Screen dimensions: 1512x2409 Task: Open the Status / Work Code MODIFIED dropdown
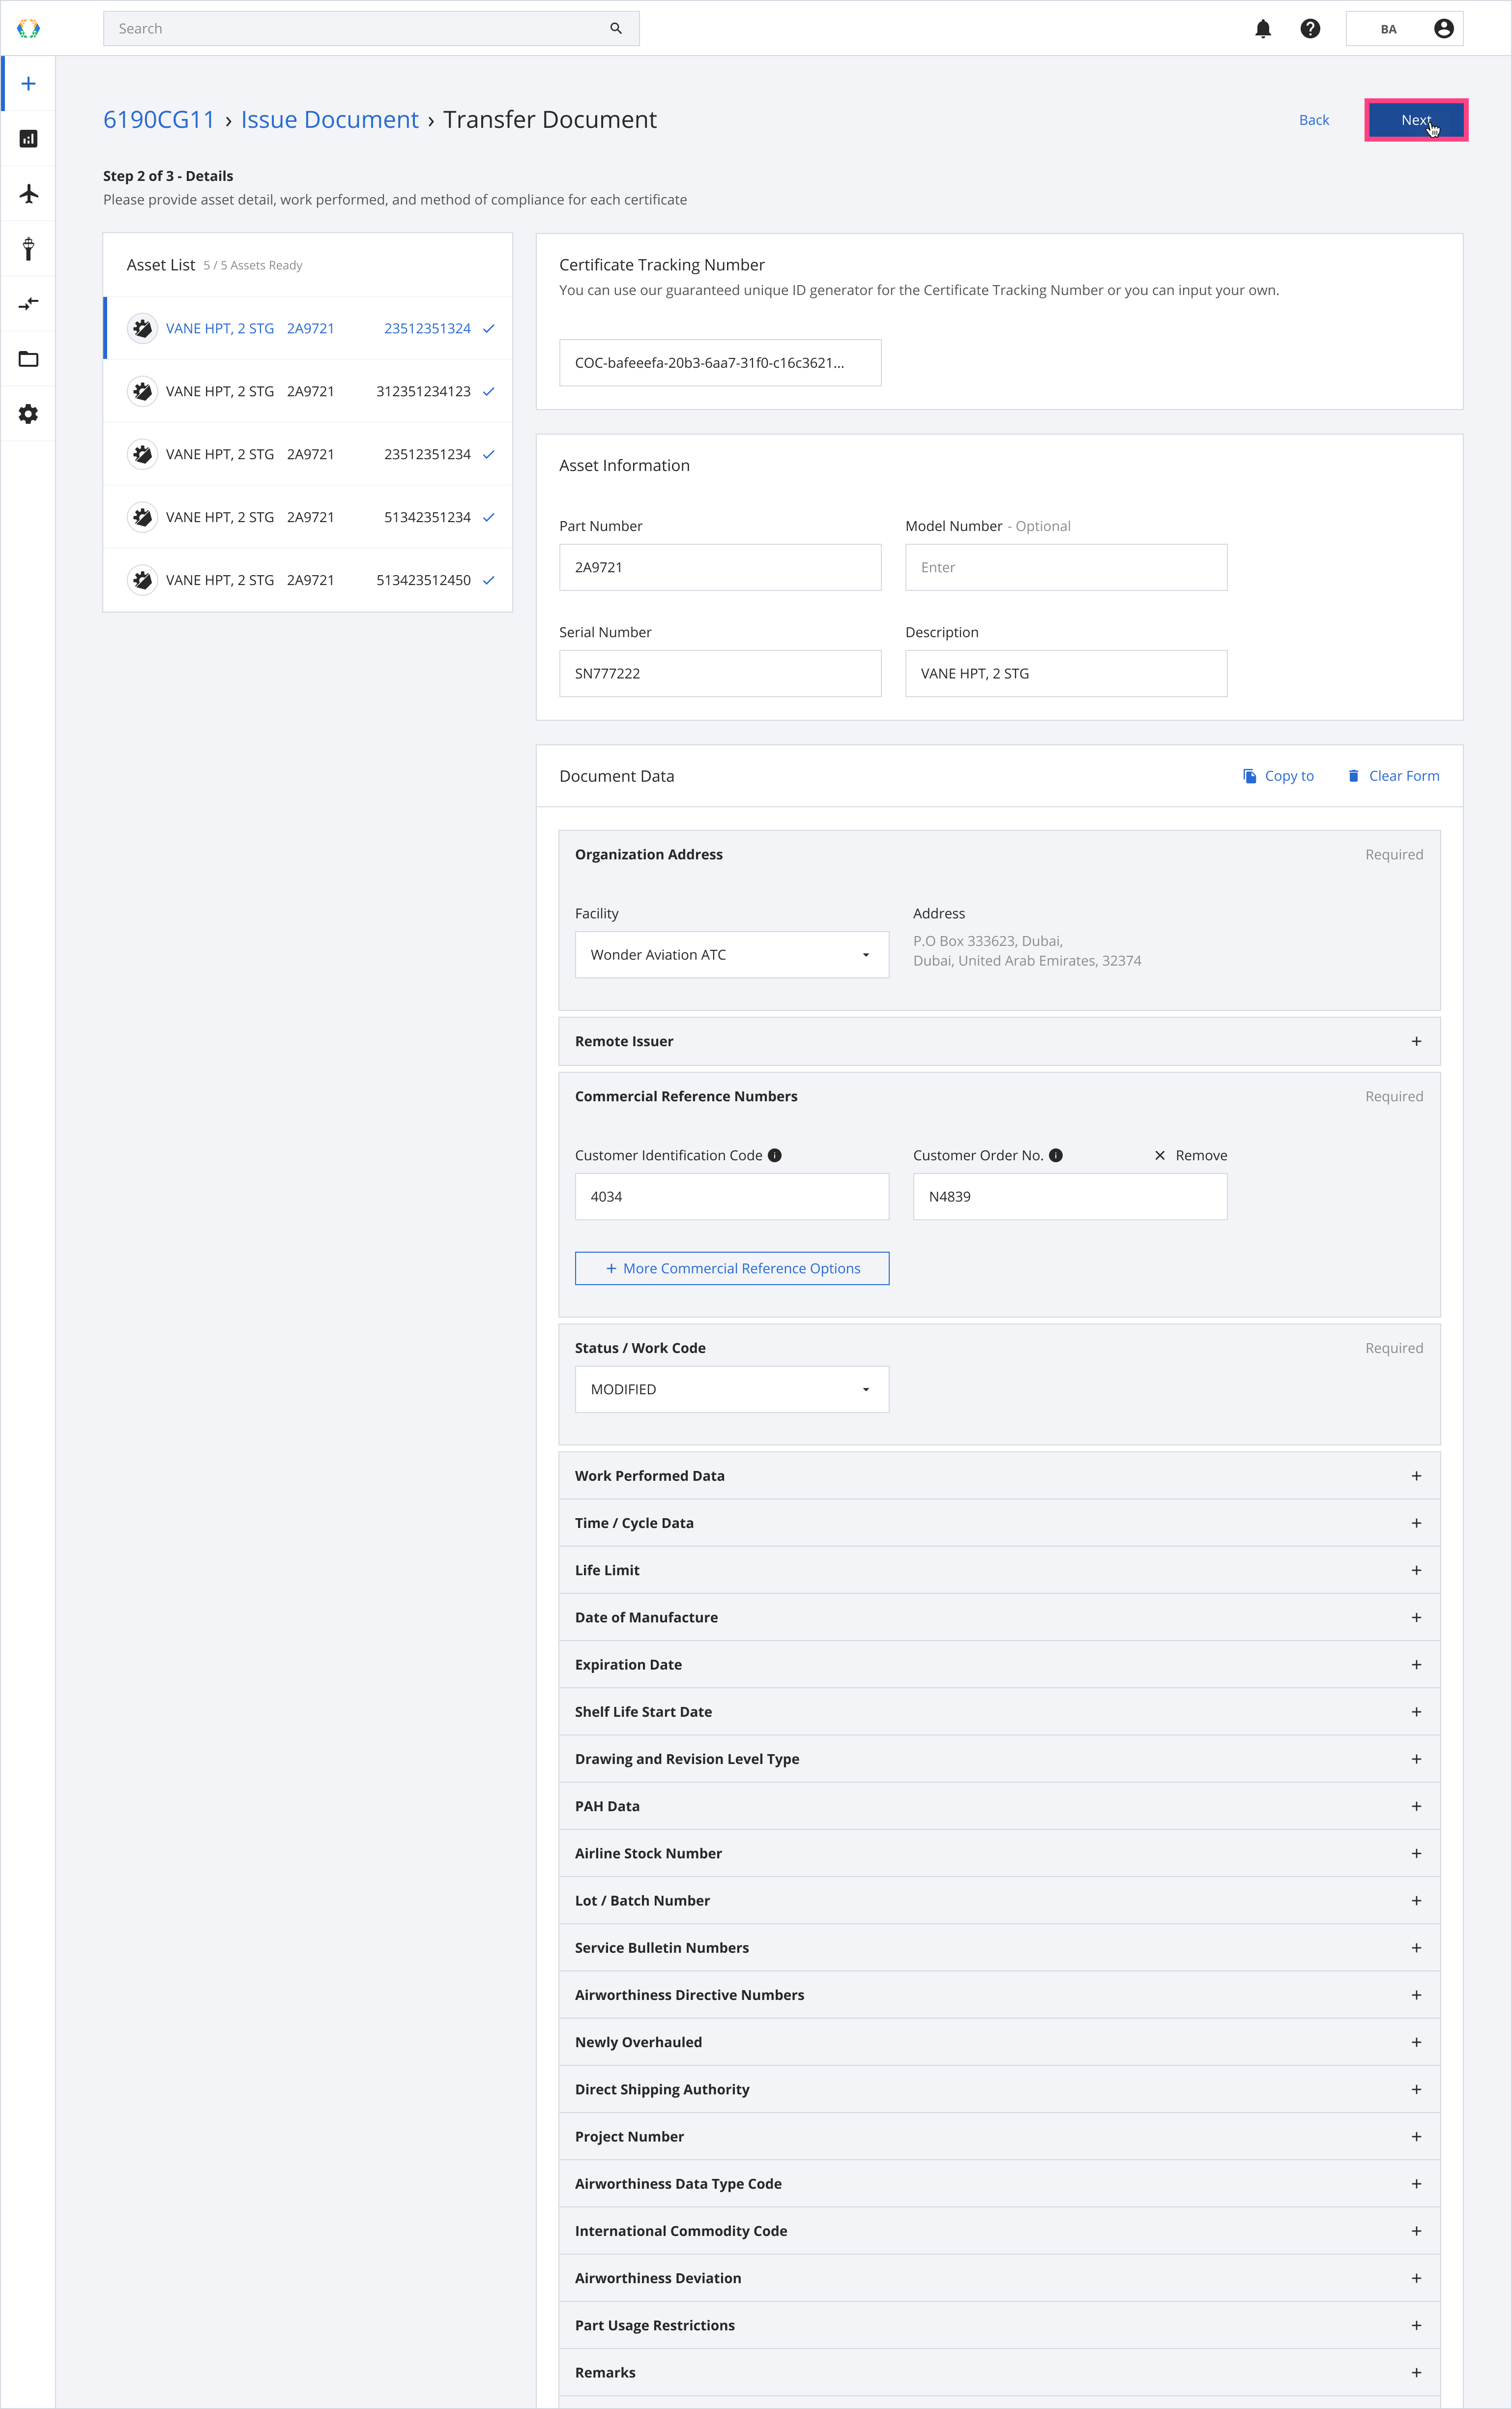732,1389
